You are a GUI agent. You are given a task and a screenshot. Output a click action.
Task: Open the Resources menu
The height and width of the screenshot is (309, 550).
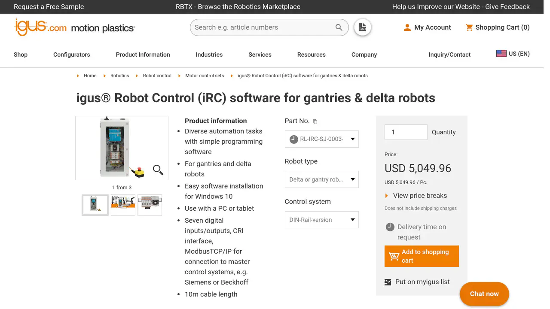coord(312,55)
